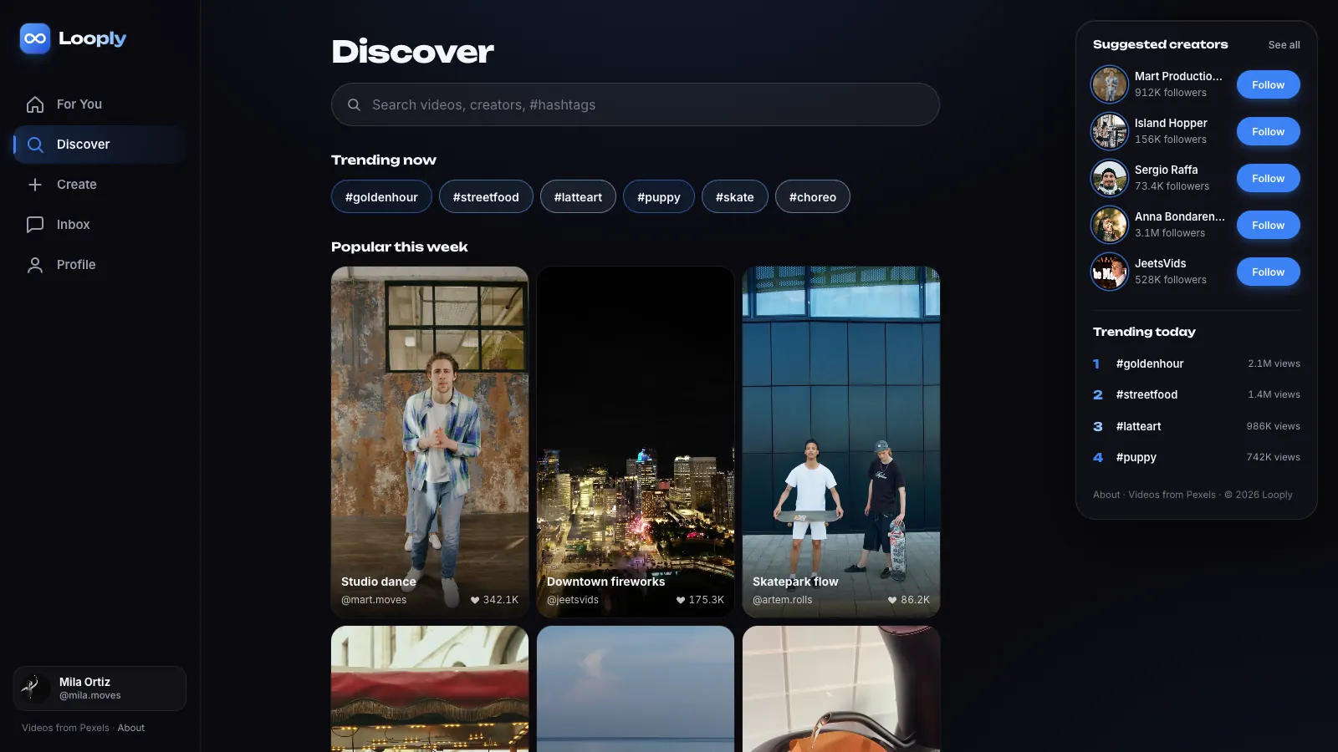This screenshot has width=1338, height=752.
Task: Click Mila Ortiz account avatar
Action: coord(35,688)
